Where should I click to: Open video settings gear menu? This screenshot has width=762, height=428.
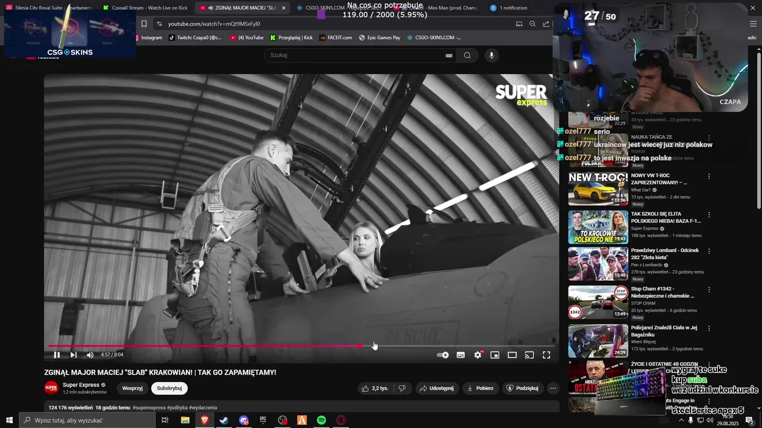[x=477, y=355]
